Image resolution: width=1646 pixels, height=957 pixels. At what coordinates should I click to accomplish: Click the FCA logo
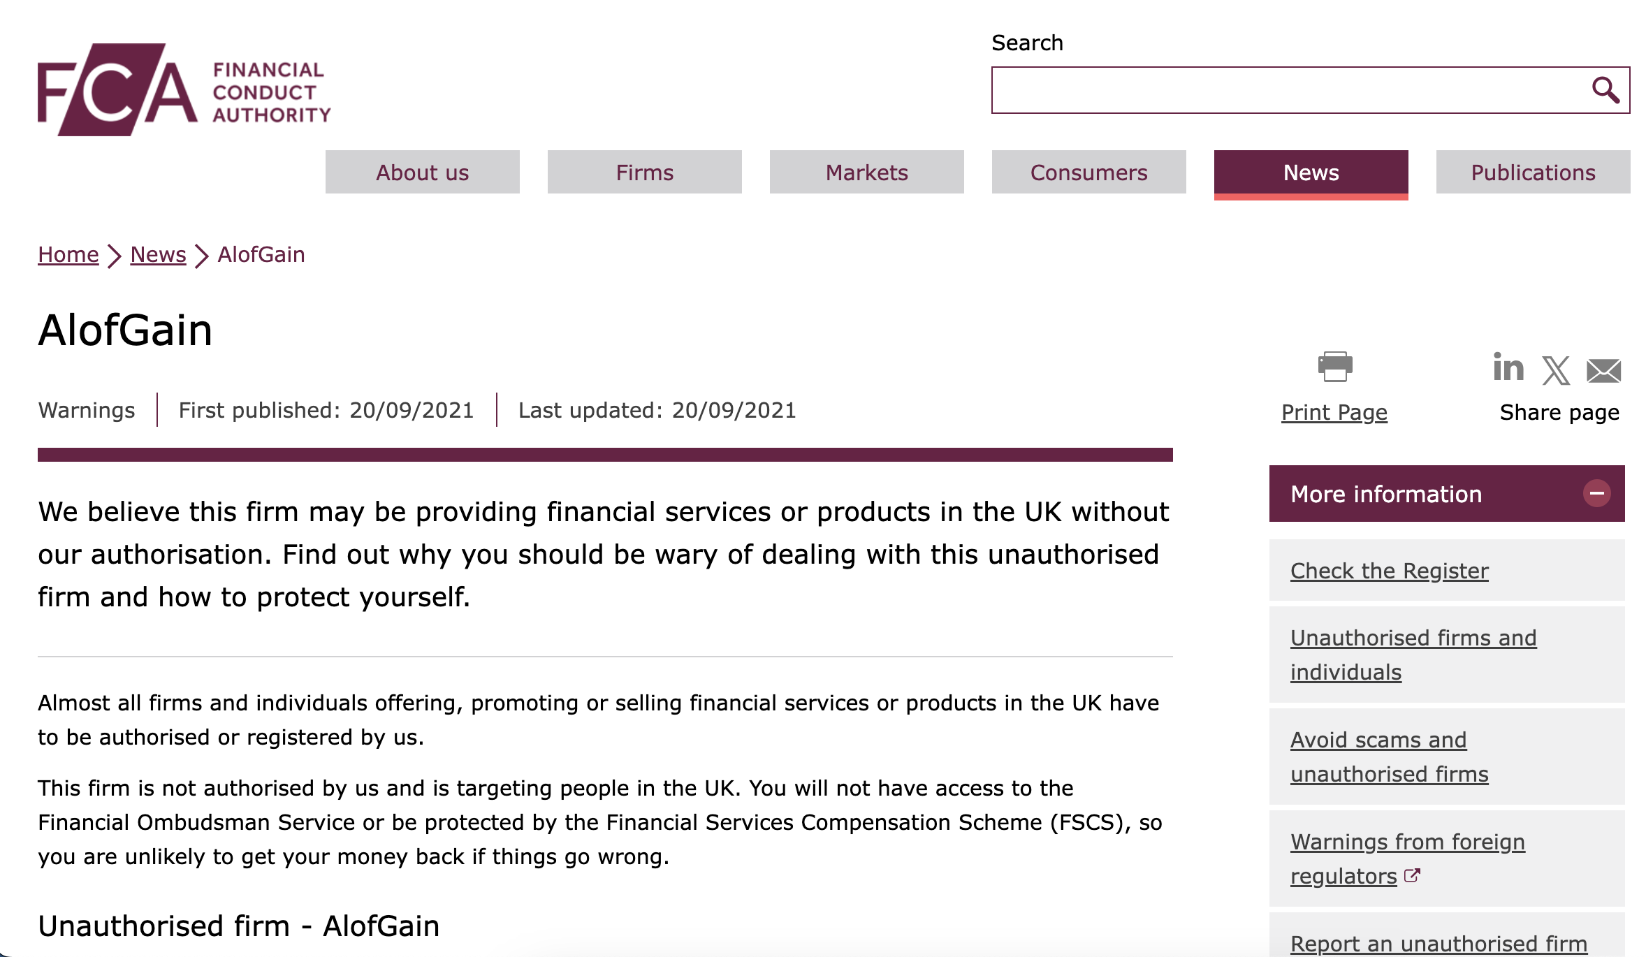point(184,89)
